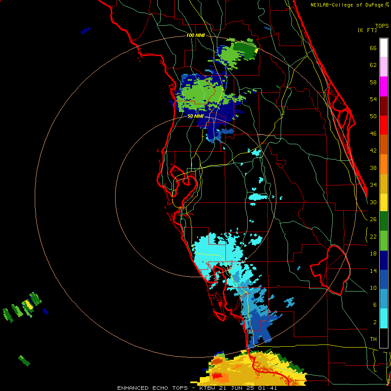Screen dimensions: 391x391
Task: Click the "18" legend value
Action: point(373,254)
